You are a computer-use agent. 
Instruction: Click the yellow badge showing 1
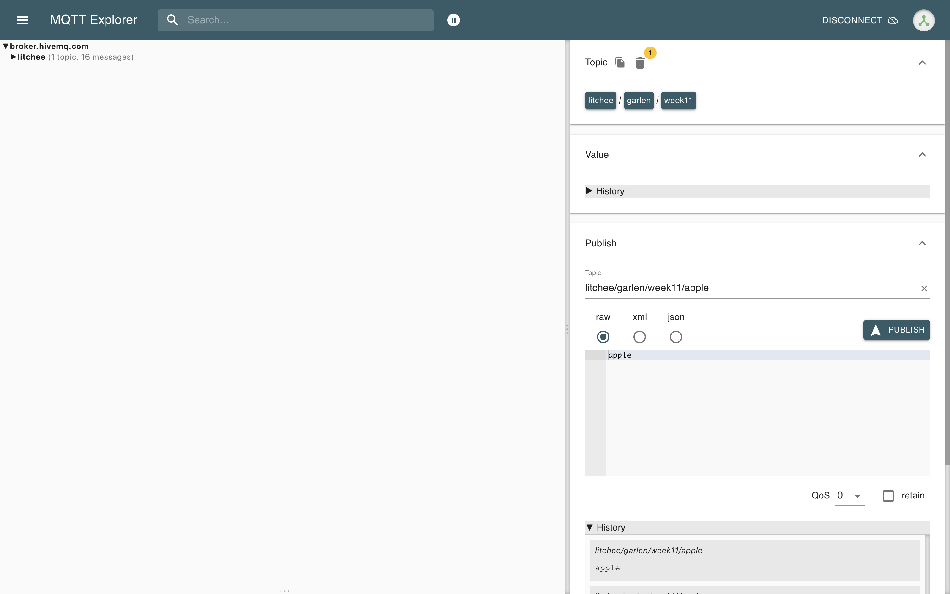coord(650,53)
